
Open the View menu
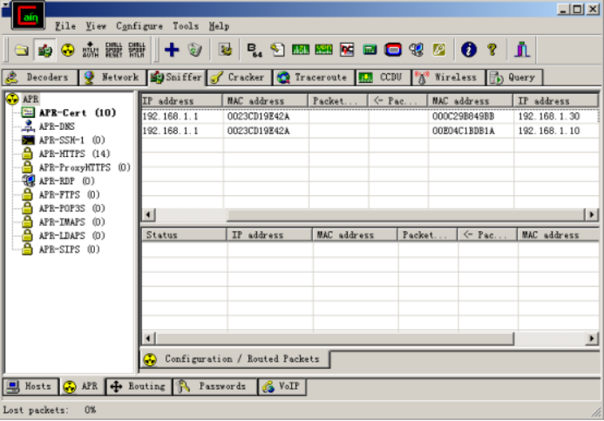[96, 26]
